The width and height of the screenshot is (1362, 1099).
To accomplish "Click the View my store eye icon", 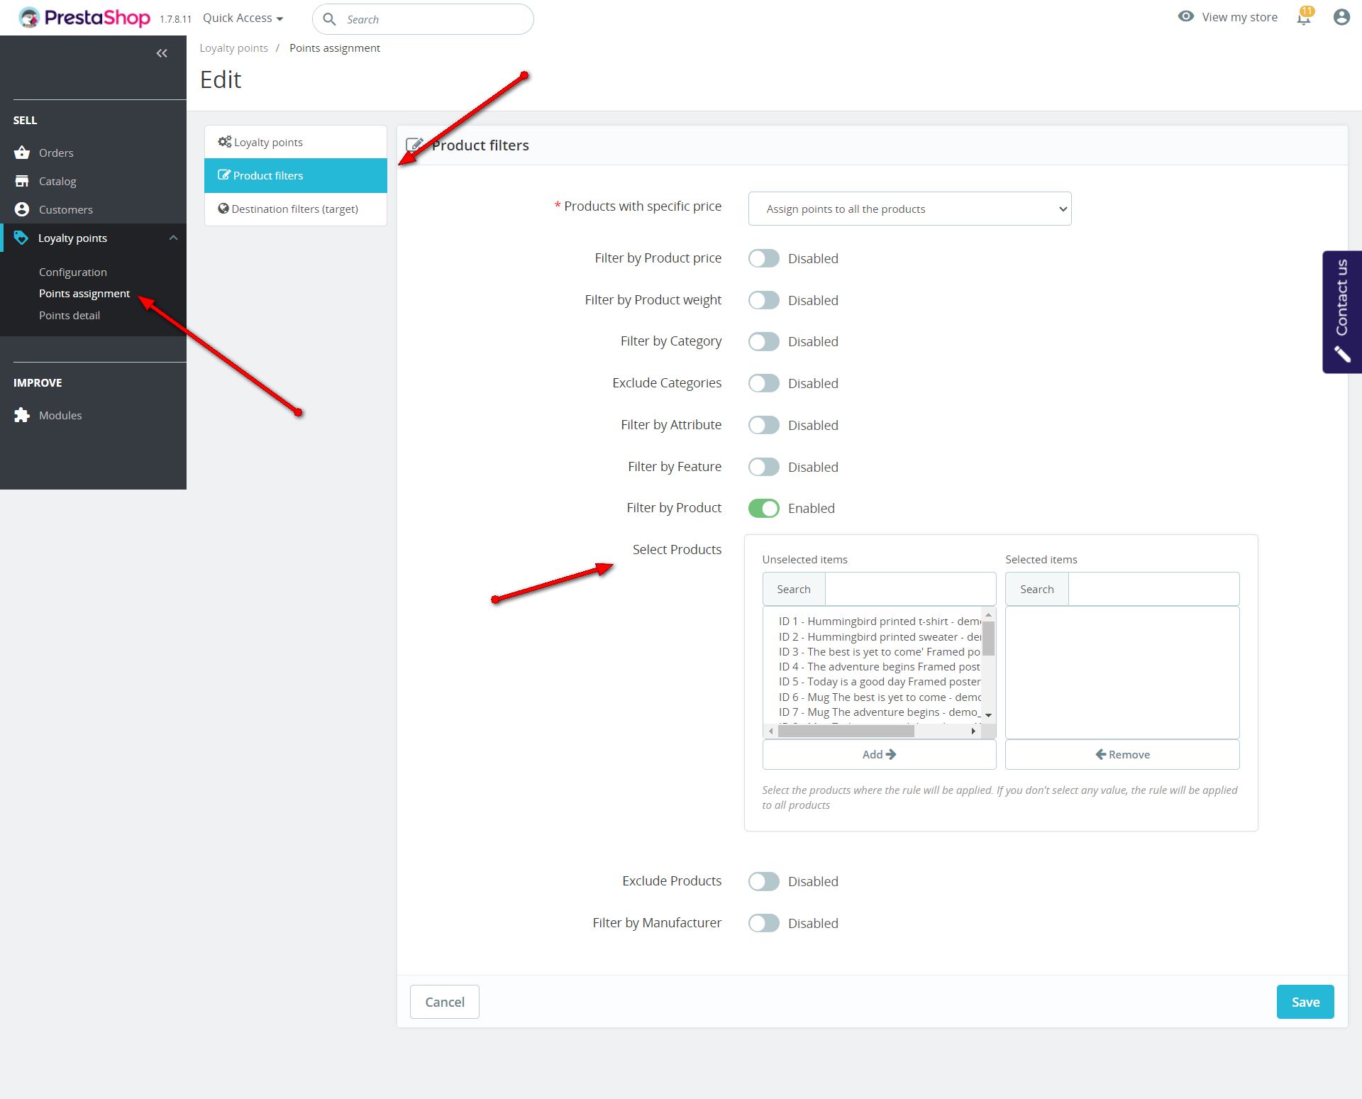I will (1185, 16).
